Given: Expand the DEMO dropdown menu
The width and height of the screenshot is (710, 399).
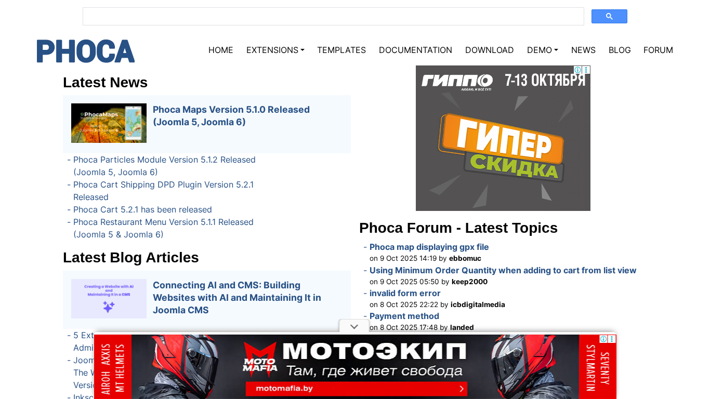Looking at the screenshot, I should [543, 50].
